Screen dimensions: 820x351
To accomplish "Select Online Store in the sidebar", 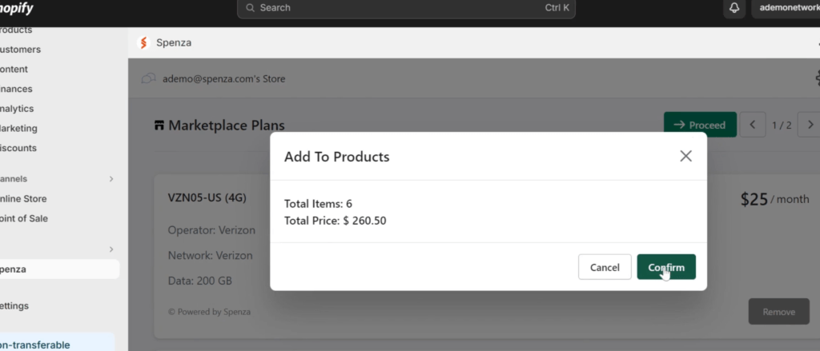I will 23,199.
